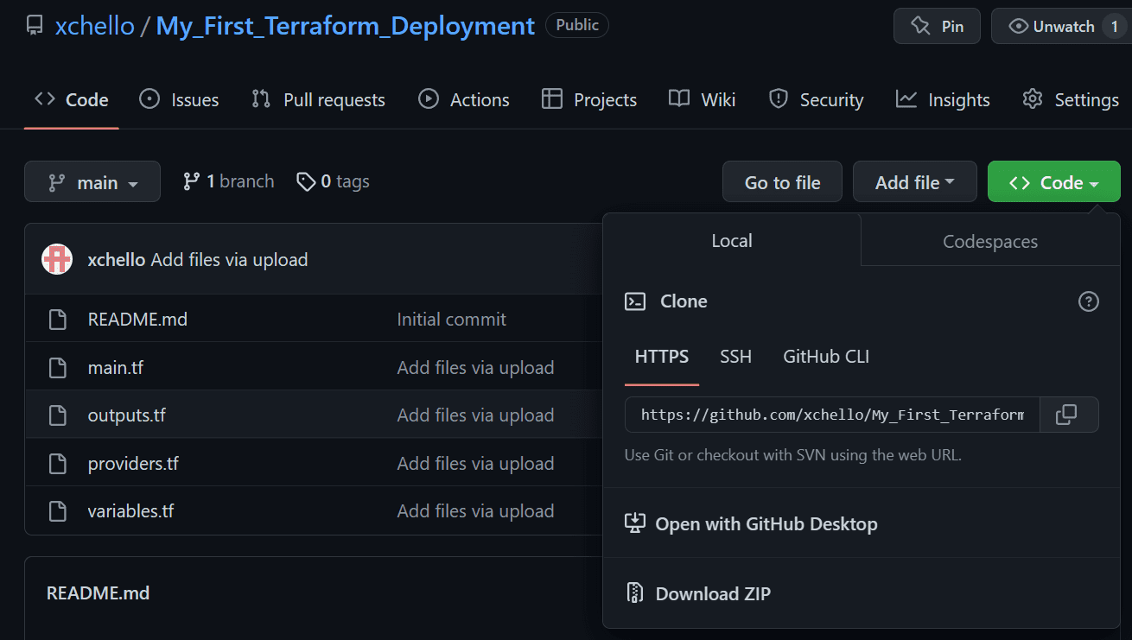Copy the clone URL to clipboard
The image size is (1132, 640).
coord(1069,415)
